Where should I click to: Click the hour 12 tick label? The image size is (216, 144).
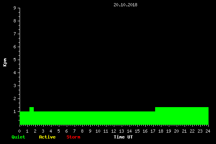113,131
